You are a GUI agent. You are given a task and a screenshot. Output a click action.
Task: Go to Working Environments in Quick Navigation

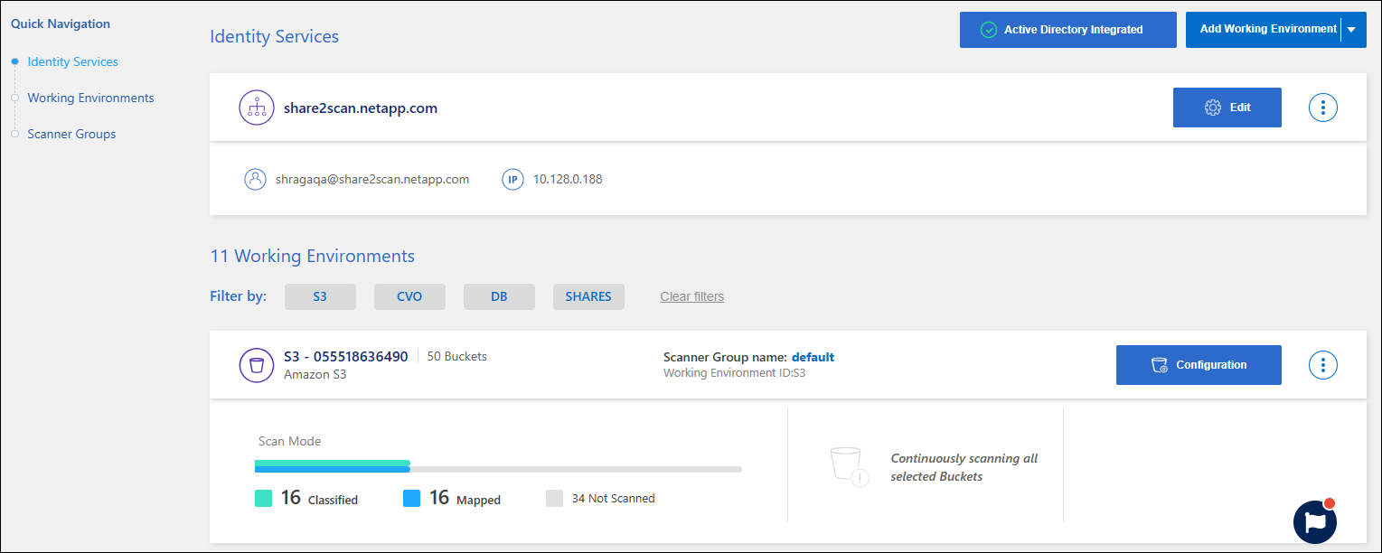point(90,98)
